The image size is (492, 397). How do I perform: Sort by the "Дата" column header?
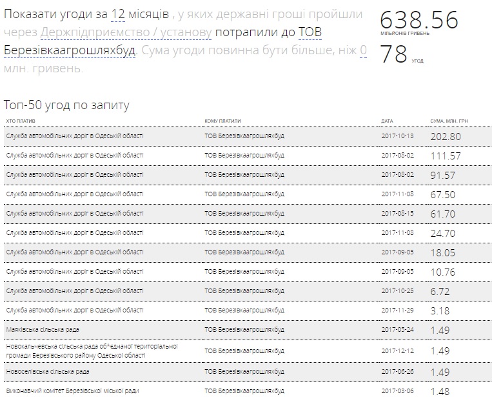(x=386, y=121)
